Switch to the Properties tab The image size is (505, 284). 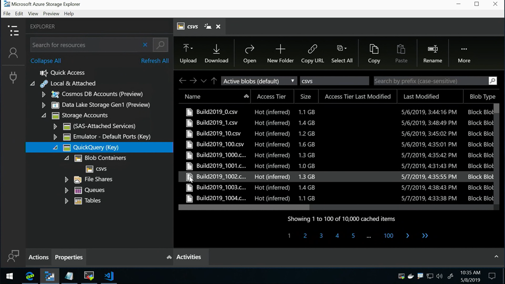[69, 257]
